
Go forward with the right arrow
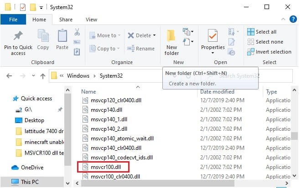point(23,76)
